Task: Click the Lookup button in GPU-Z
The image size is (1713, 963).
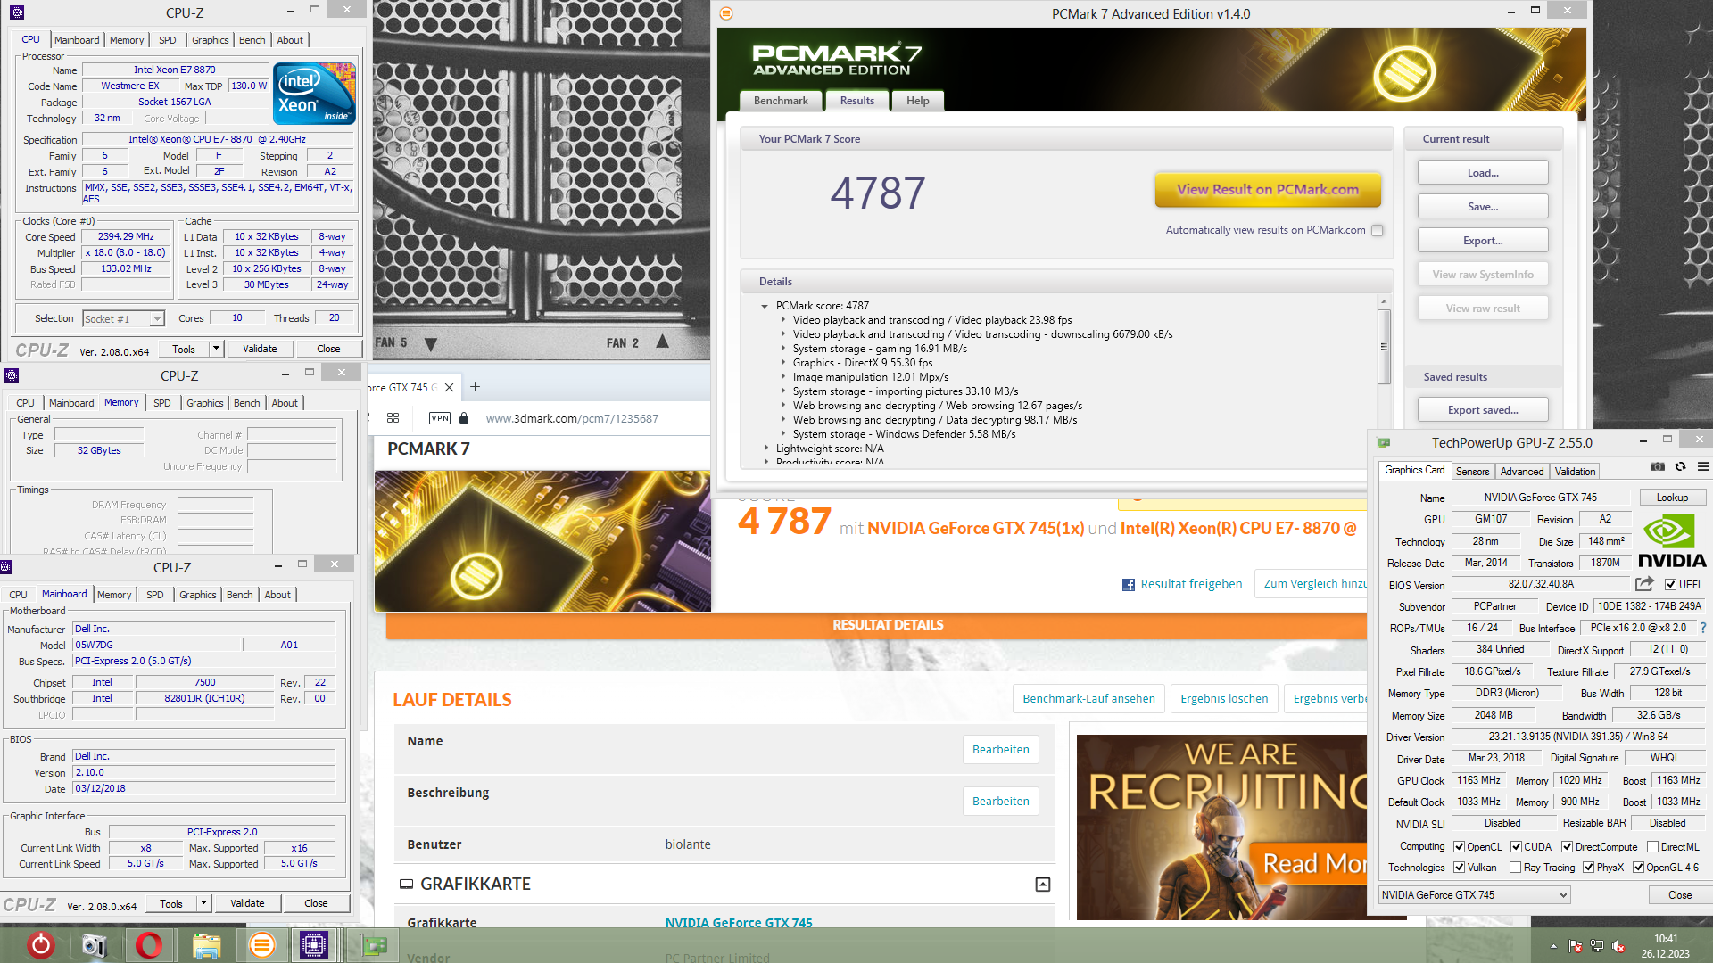Action: [1672, 498]
